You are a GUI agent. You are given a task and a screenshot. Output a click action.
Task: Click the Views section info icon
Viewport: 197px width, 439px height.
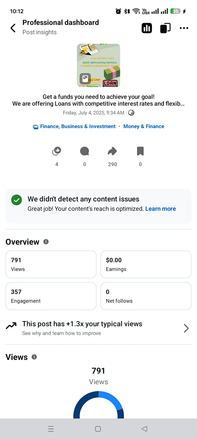[34, 357]
